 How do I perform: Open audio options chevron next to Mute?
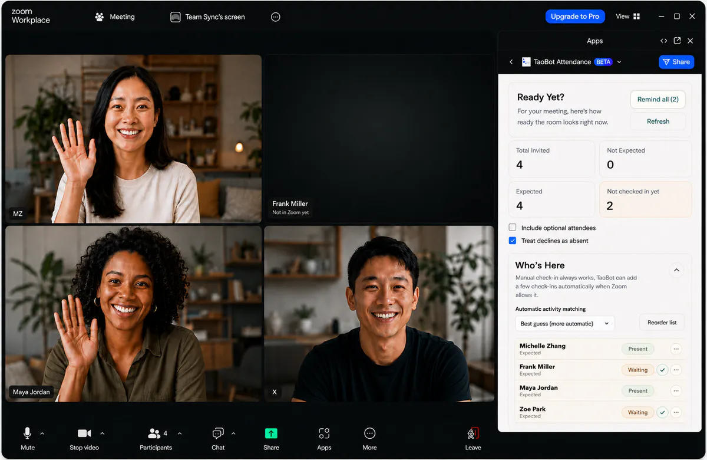point(42,433)
